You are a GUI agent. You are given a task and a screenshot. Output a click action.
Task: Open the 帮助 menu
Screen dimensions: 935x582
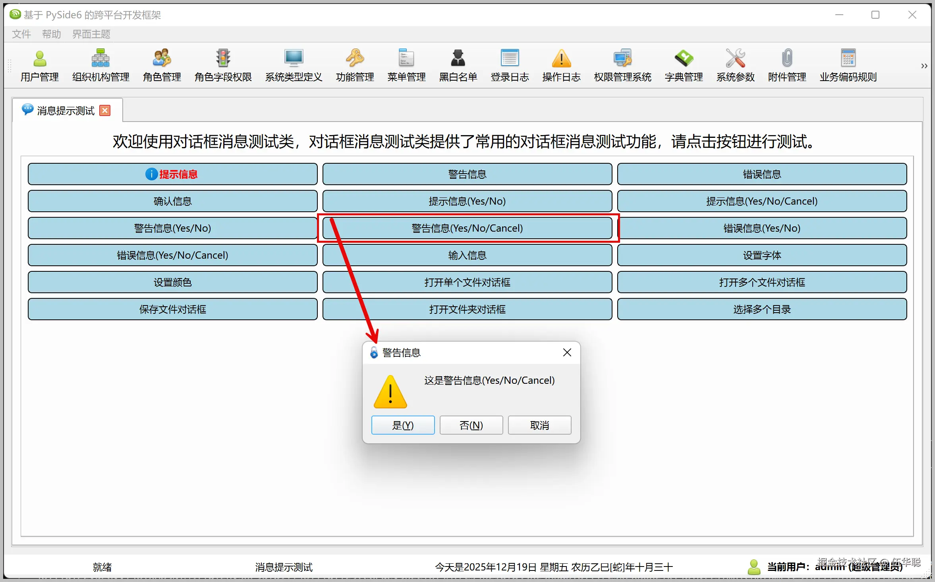pos(51,34)
